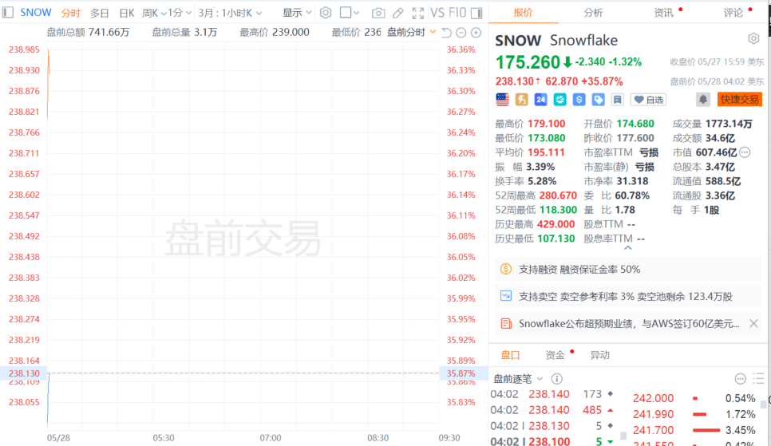The image size is (771, 446).
Task: Click the 238.130 current price axis marker
Action: pos(24,373)
